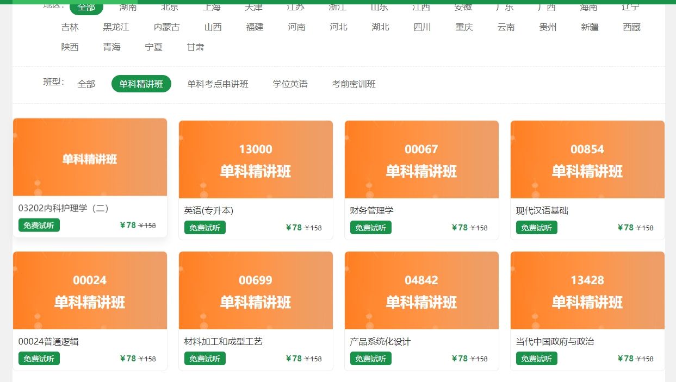This screenshot has height=382, width=676.
Task: Choose the 青海 region
Action: (111, 47)
